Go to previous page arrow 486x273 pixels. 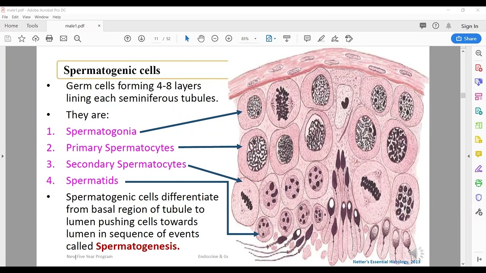128,38
